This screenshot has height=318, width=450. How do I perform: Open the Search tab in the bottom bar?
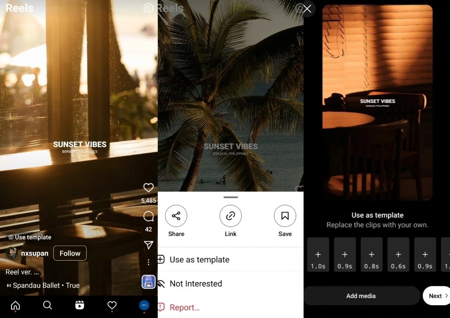[x=47, y=305]
